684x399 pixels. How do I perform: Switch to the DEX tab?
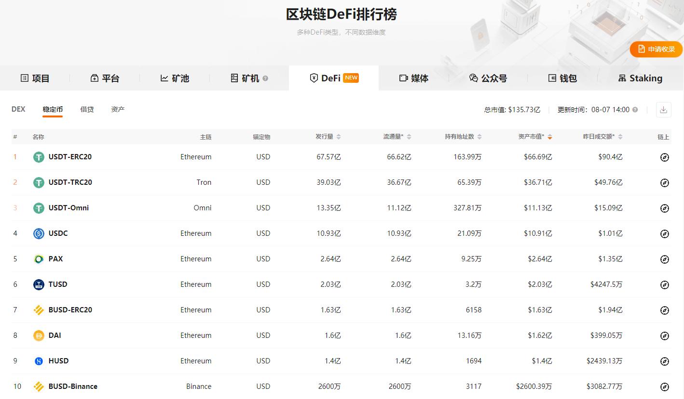pos(18,109)
